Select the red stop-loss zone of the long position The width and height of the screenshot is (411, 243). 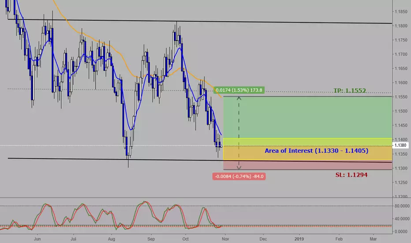coord(308,166)
